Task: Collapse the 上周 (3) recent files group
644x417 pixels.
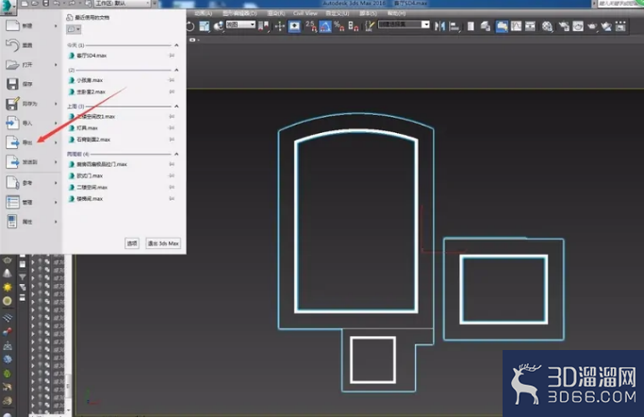Action: (x=176, y=107)
